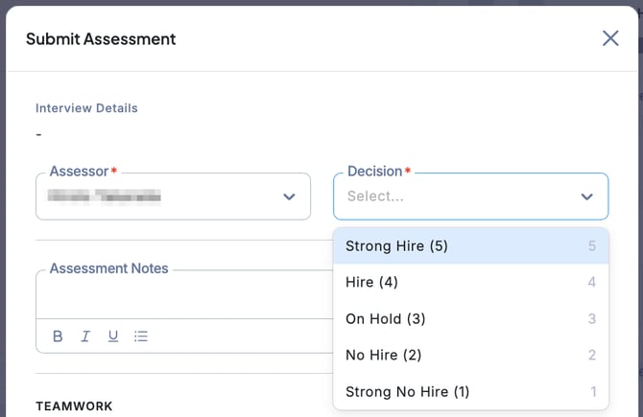Insert bulleted list in Assessment Notes

pyautogui.click(x=141, y=336)
